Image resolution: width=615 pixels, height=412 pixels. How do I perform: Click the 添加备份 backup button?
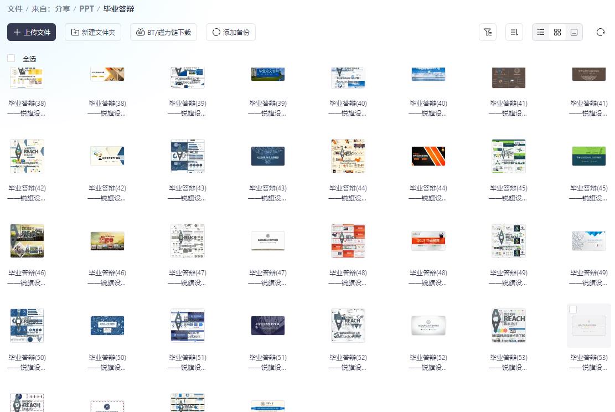tap(231, 32)
